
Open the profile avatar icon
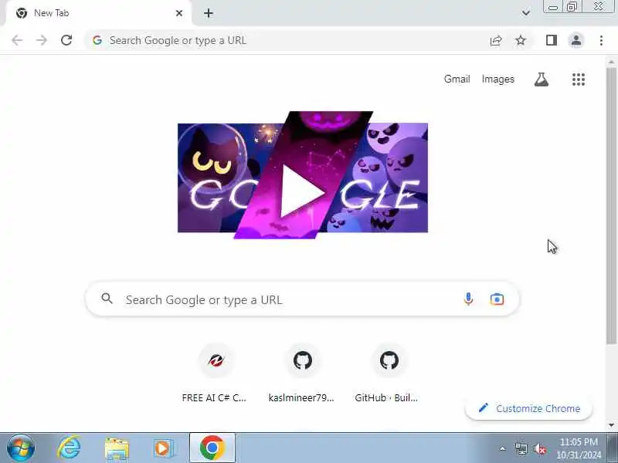[x=576, y=40]
